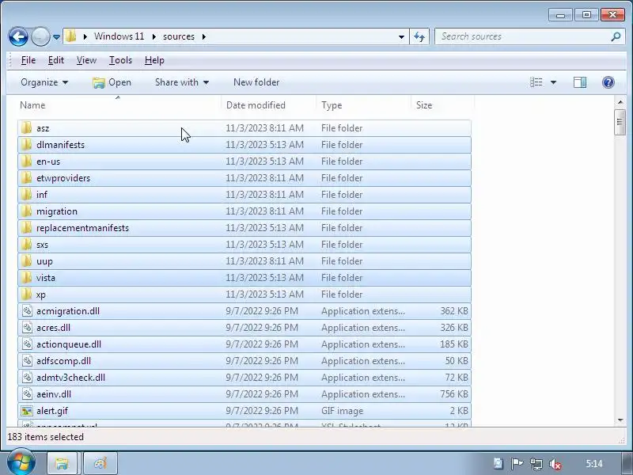Select the alert.gif image icon
The image size is (633, 475).
[27, 411]
